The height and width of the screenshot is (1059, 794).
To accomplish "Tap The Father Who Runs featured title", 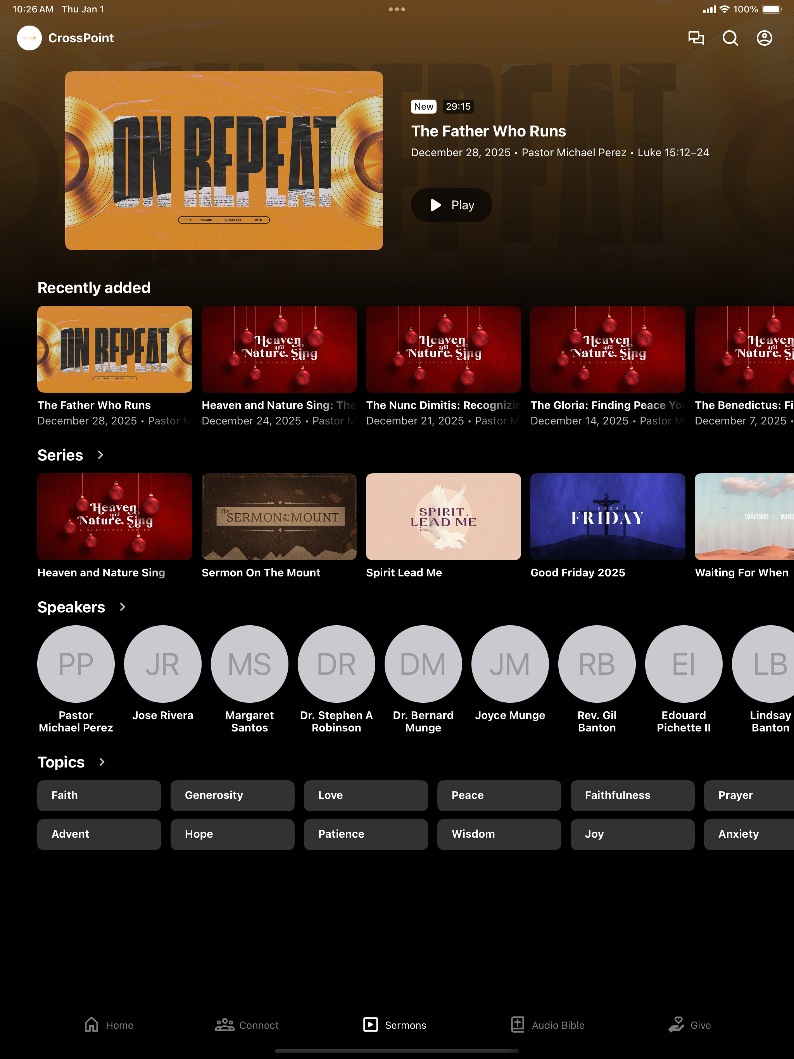I will 488,131.
